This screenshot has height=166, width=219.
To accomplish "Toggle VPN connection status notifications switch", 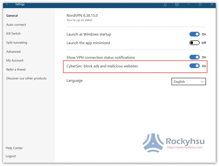I will [194, 57].
